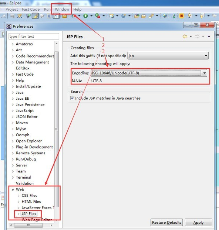Viewport: 219px width, 230px height.
Task: Select the Remote Systems preference item
Action: (x=30, y=153)
